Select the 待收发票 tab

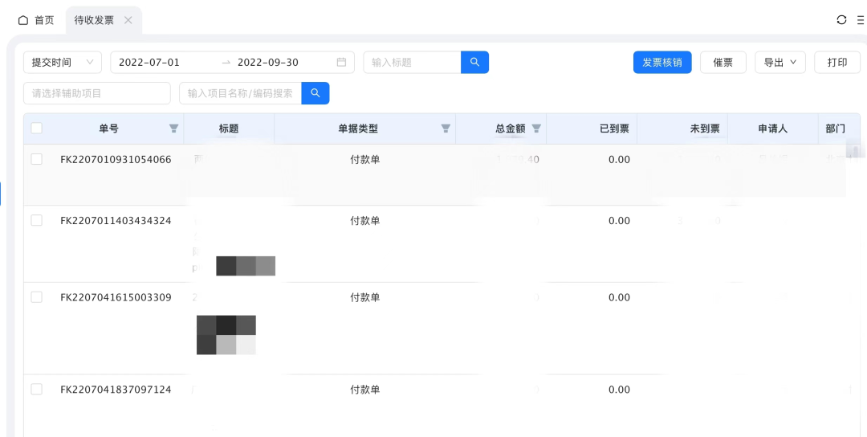coord(94,20)
